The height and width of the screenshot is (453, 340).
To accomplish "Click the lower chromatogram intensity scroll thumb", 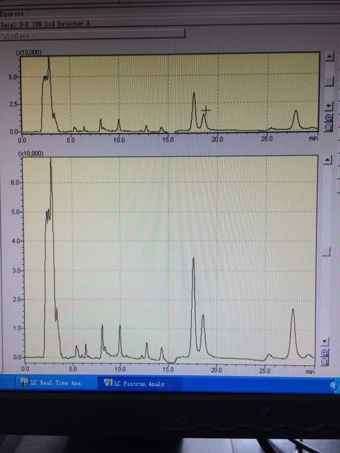I will point(326,251).
